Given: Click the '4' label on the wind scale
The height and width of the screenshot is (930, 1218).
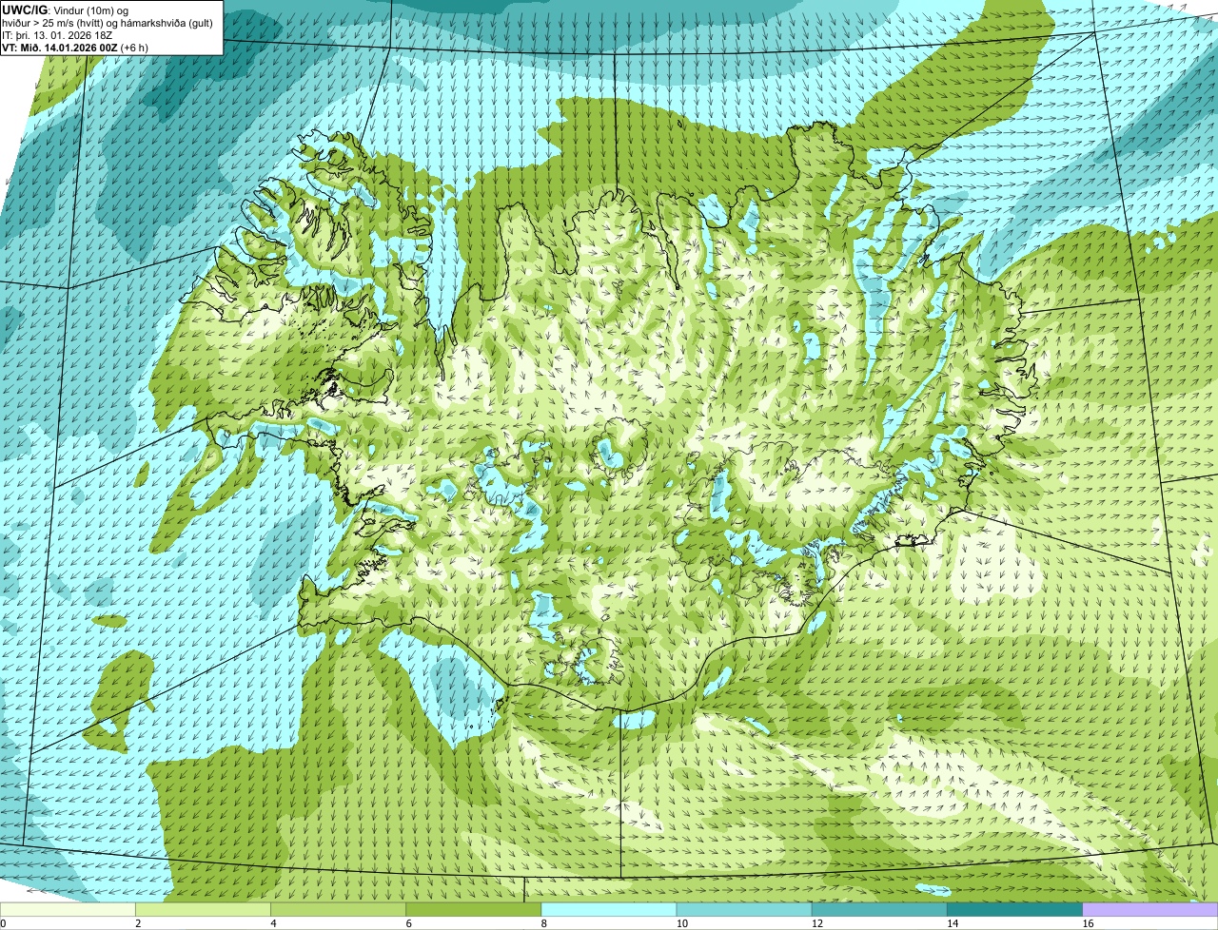Looking at the screenshot, I should point(273,923).
